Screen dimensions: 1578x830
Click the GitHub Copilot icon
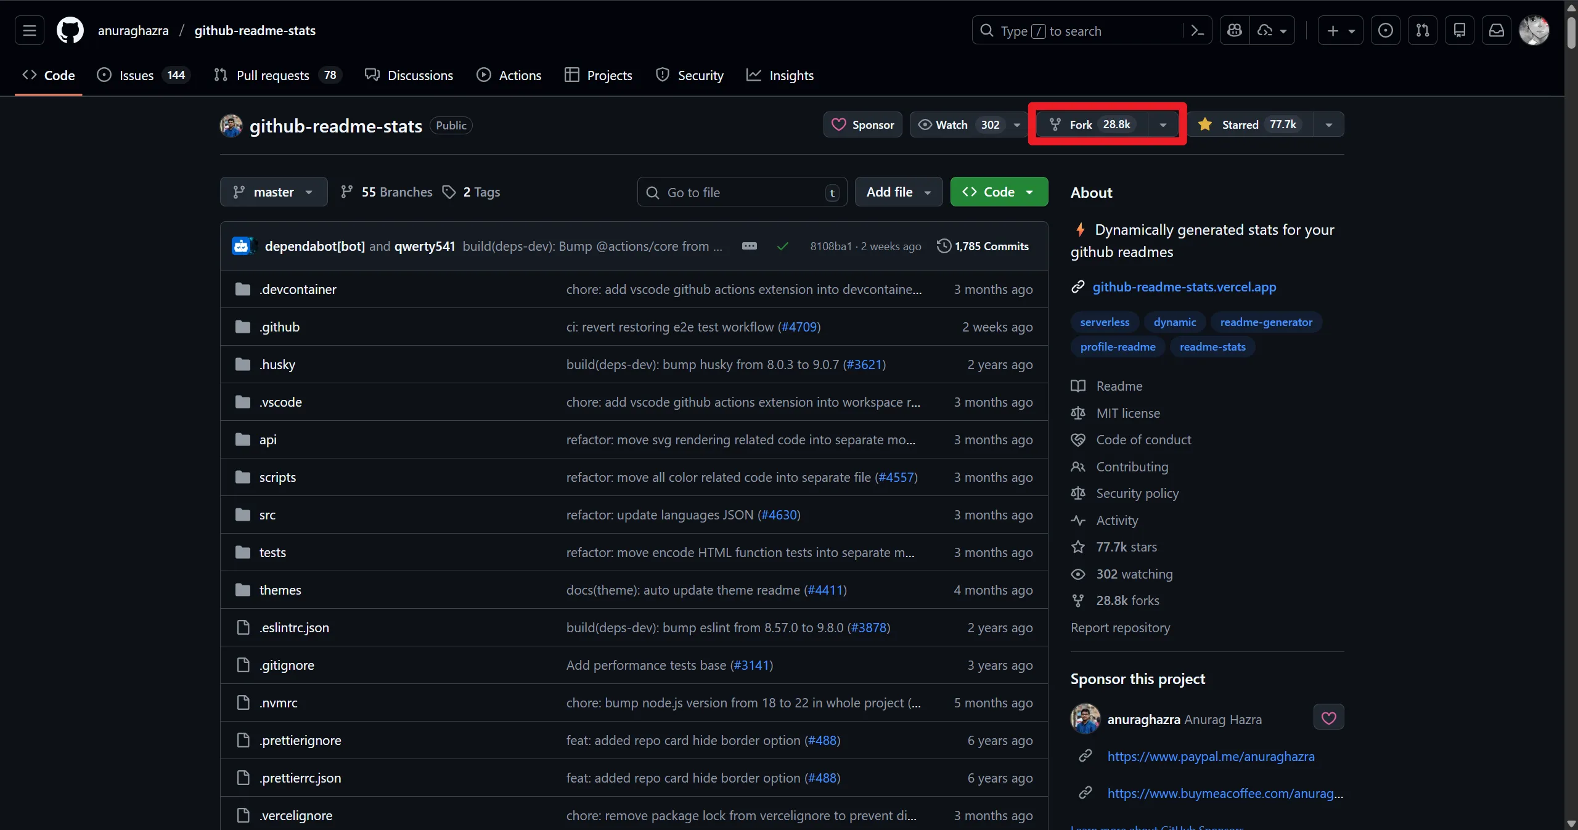point(1234,30)
